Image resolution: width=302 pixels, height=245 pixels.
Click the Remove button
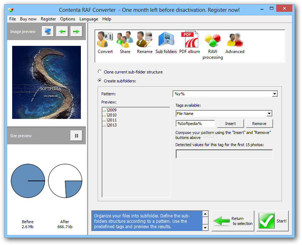pos(259,124)
